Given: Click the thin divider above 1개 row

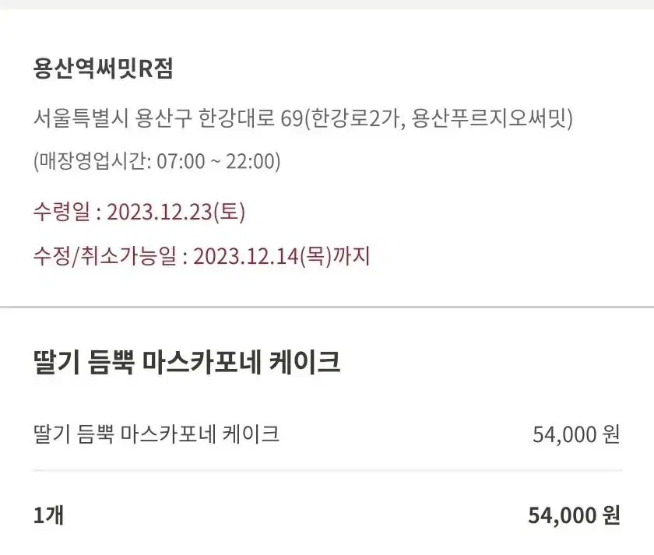Looking at the screenshot, I should tap(328, 470).
